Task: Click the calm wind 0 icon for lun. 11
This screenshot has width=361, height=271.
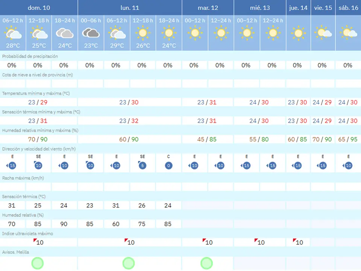Action: coord(168,166)
